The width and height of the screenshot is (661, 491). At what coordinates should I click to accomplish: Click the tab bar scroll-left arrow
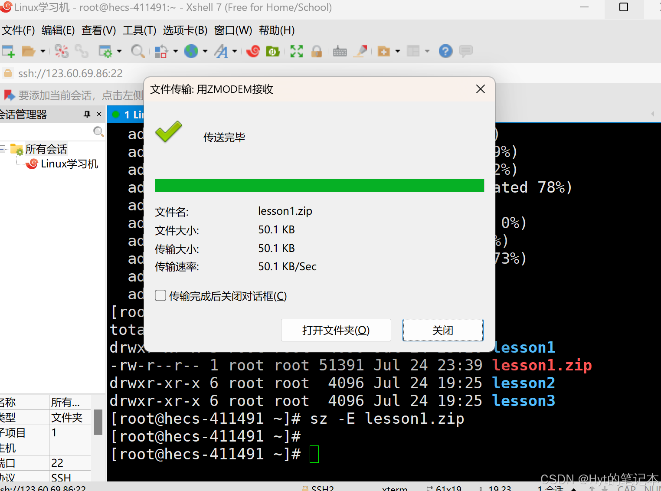click(x=653, y=114)
